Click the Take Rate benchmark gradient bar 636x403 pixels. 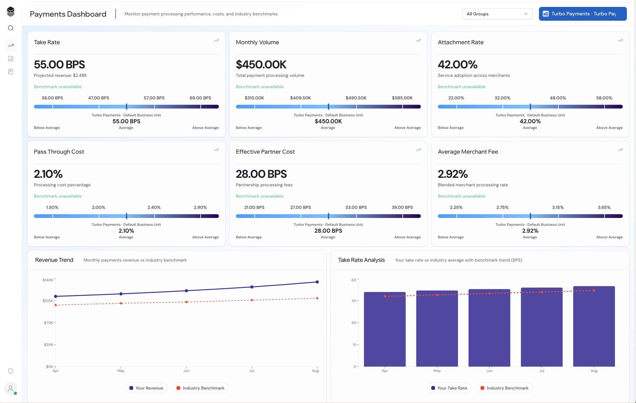[126, 107]
